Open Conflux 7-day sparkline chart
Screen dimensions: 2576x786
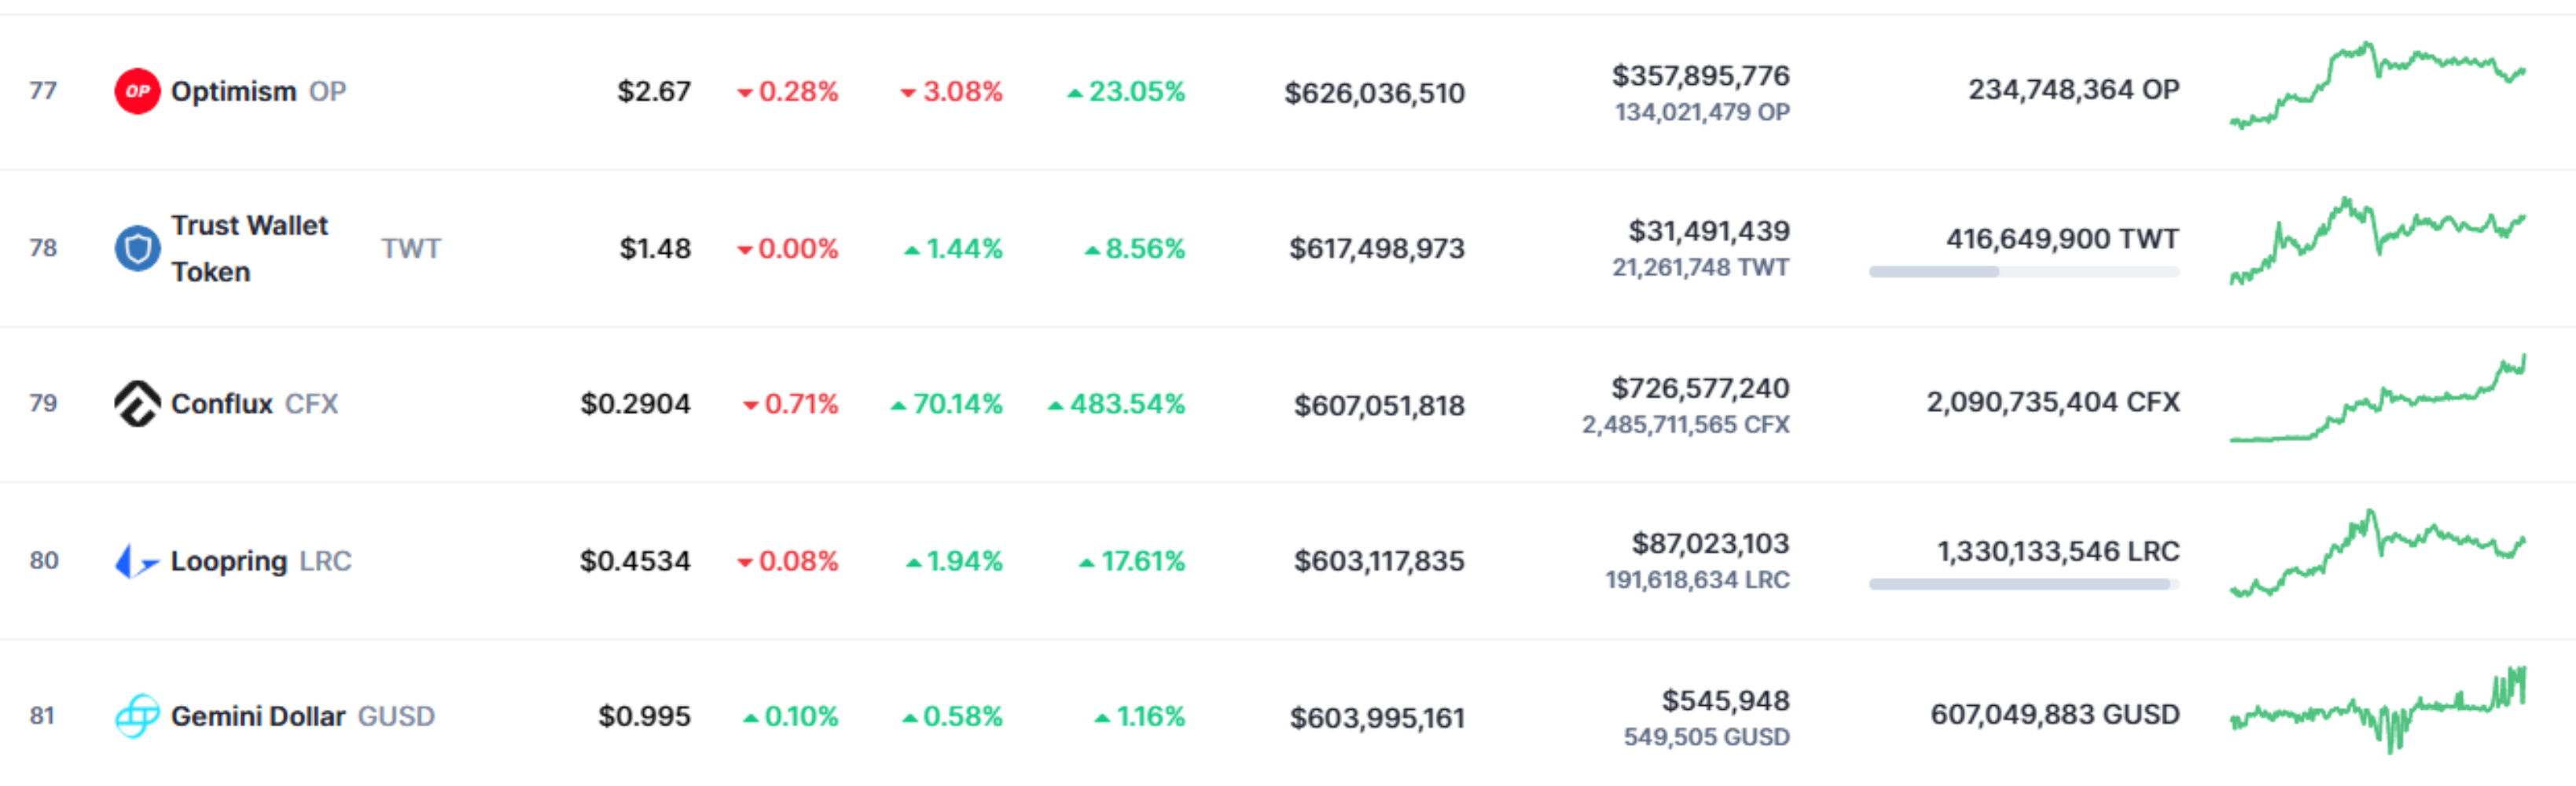coord(2377,398)
